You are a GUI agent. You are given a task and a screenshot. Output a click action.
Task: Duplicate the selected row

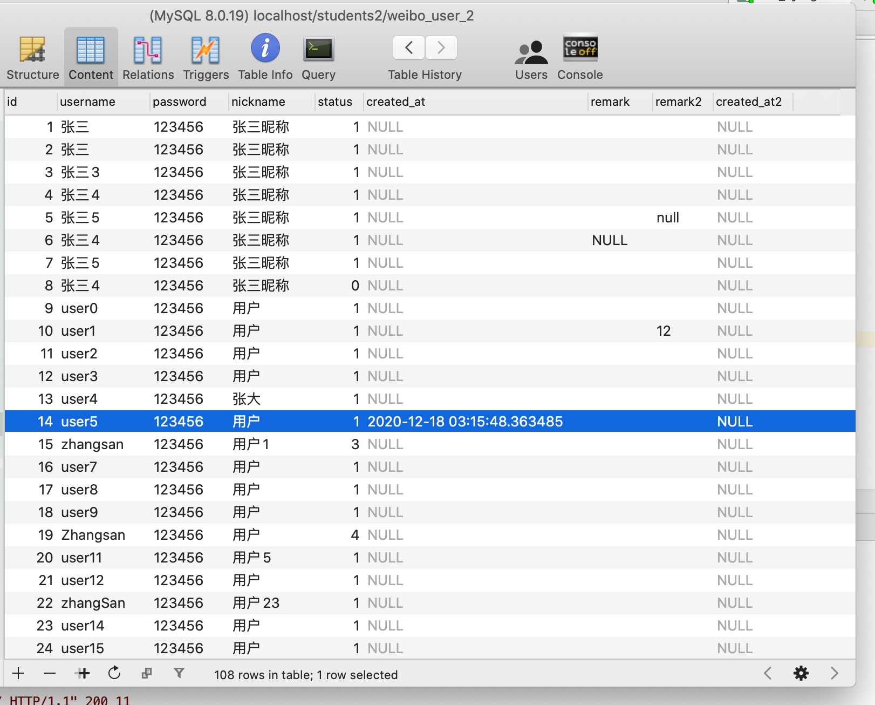coord(83,673)
